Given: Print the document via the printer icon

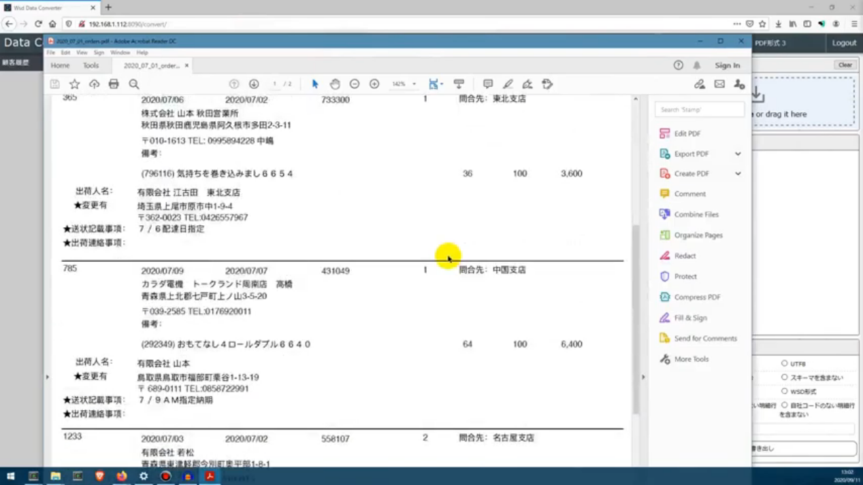Looking at the screenshot, I should [114, 84].
